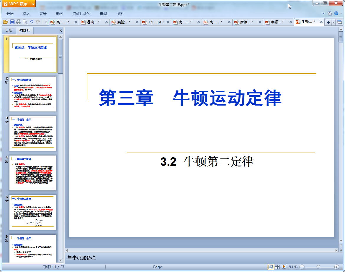Undo the last action
The width and height of the screenshot is (345, 272).
click(32, 22)
